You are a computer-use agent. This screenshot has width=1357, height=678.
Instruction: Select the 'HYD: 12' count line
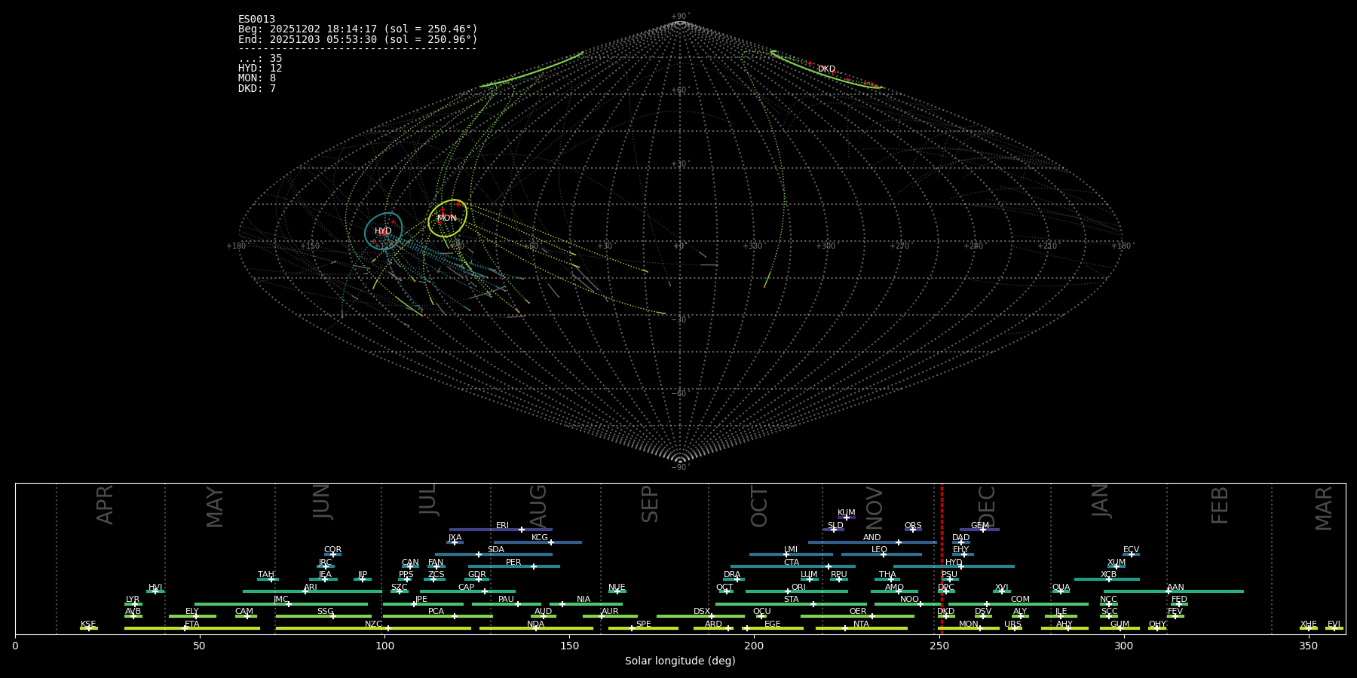tap(260, 69)
